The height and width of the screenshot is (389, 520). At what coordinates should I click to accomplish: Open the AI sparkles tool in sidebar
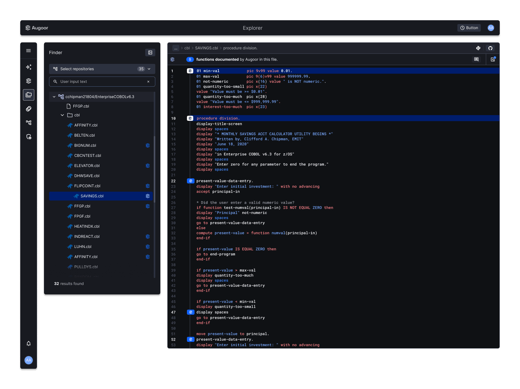(28, 67)
